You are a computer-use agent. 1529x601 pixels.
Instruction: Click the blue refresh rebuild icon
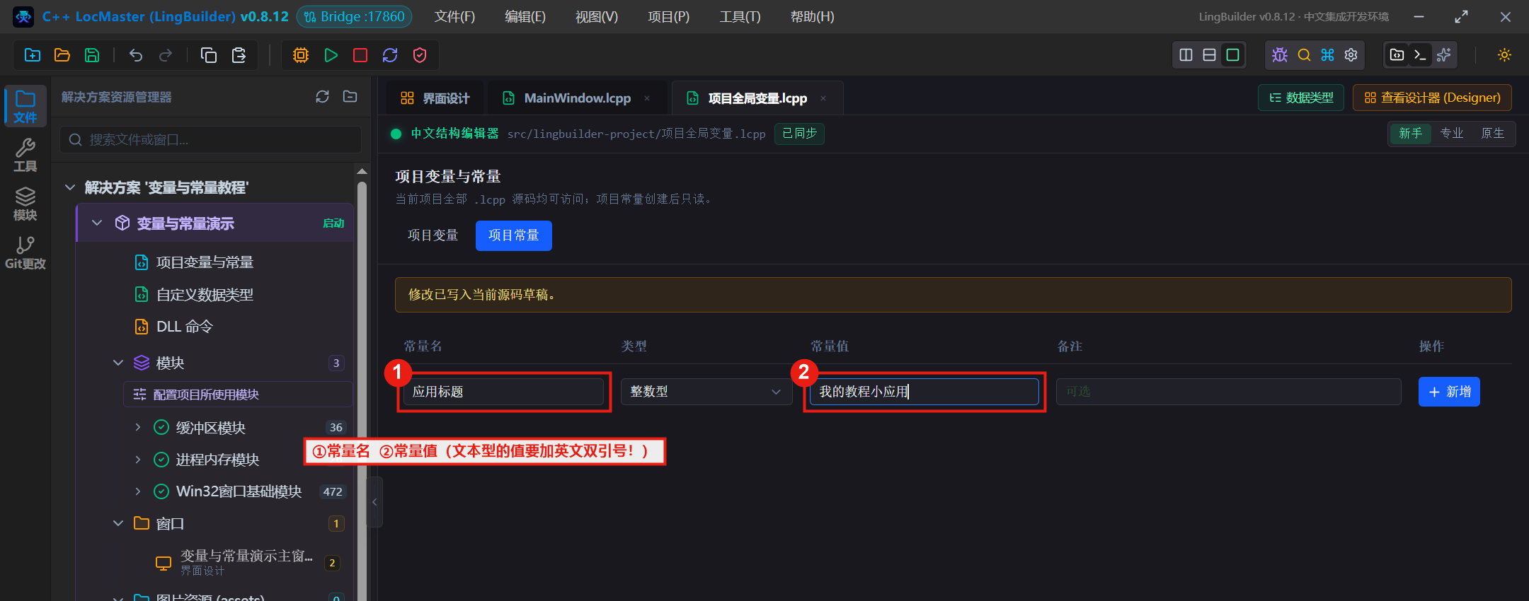[x=390, y=55]
